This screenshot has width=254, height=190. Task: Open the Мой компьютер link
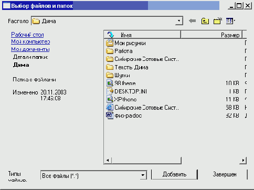pyautogui.click(x=30, y=42)
